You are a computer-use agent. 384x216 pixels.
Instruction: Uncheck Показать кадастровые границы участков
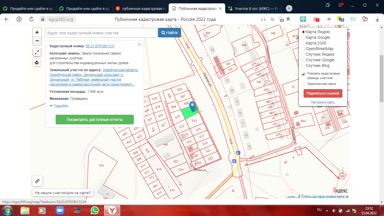[304, 74]
